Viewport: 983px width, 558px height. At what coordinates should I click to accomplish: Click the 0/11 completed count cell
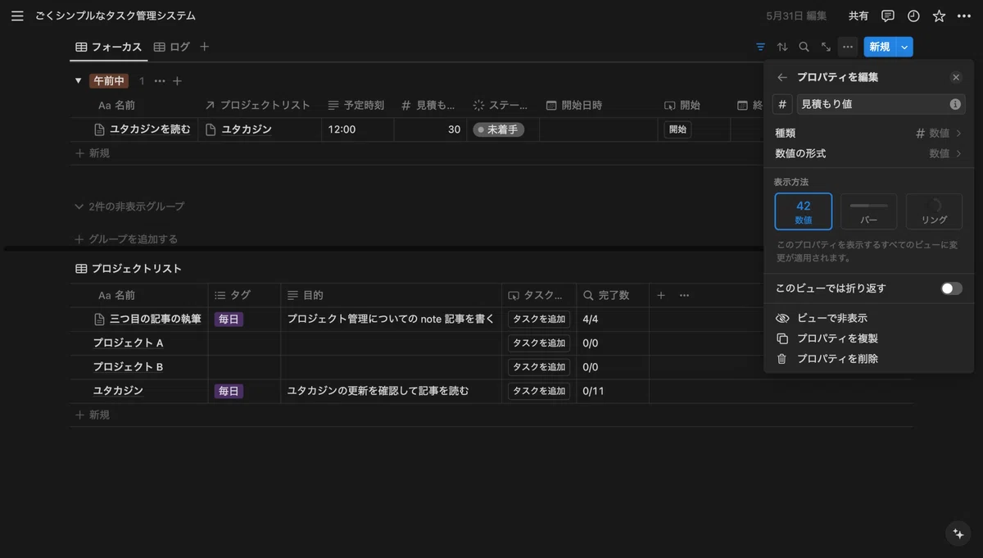[x=613, y=392]
